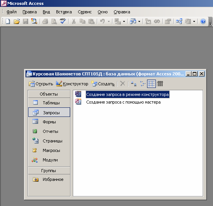
Task: Open the Окно menu
Action: click(102, 12)
